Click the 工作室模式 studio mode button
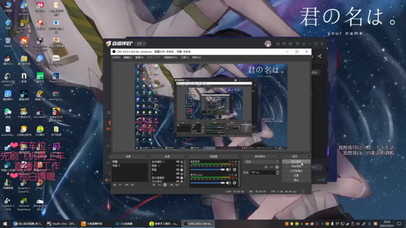The width and height of the screenshot is (406, 228). (x=296, y=171)
